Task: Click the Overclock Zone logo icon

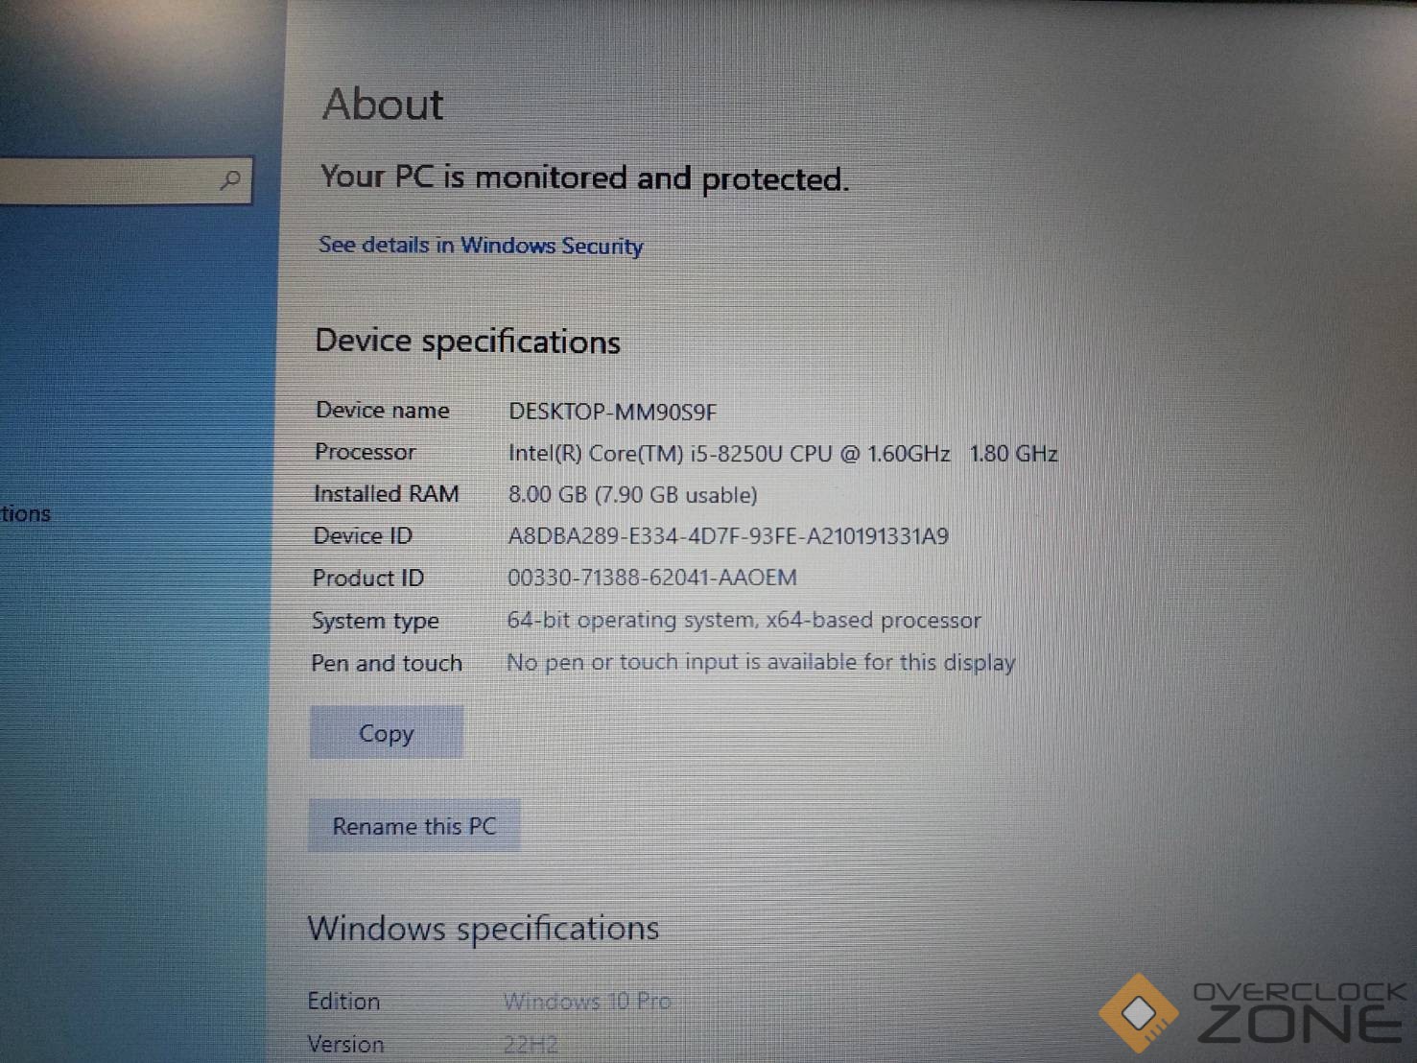Action: click(x=1139, y=1012)
